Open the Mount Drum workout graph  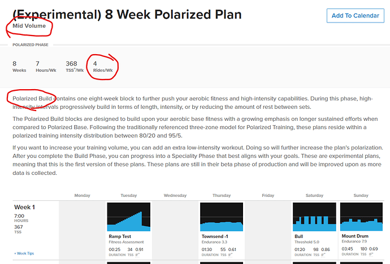tap(361, 217)
